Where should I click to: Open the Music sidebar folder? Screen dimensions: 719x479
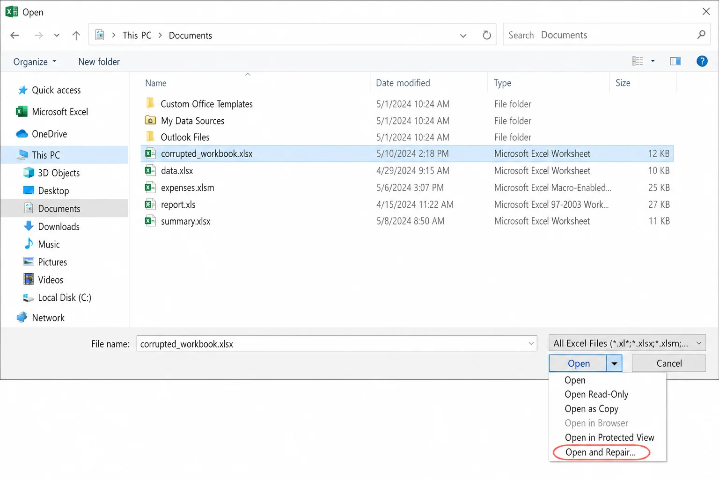pyautogui.click(x=49, y=244)
